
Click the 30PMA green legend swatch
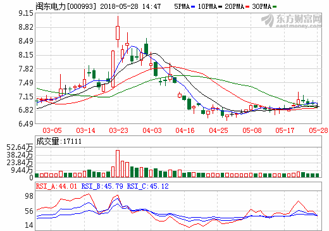[x=275, y=7]
